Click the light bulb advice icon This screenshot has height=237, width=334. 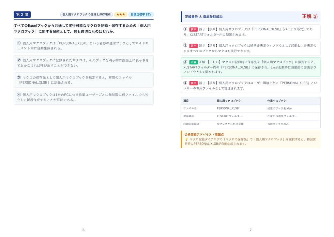pos(186,139)
